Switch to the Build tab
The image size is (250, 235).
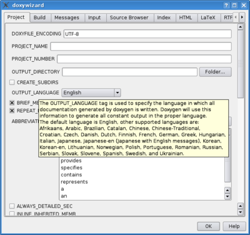39,17
